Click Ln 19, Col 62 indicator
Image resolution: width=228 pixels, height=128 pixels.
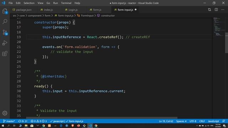(166, 121)
